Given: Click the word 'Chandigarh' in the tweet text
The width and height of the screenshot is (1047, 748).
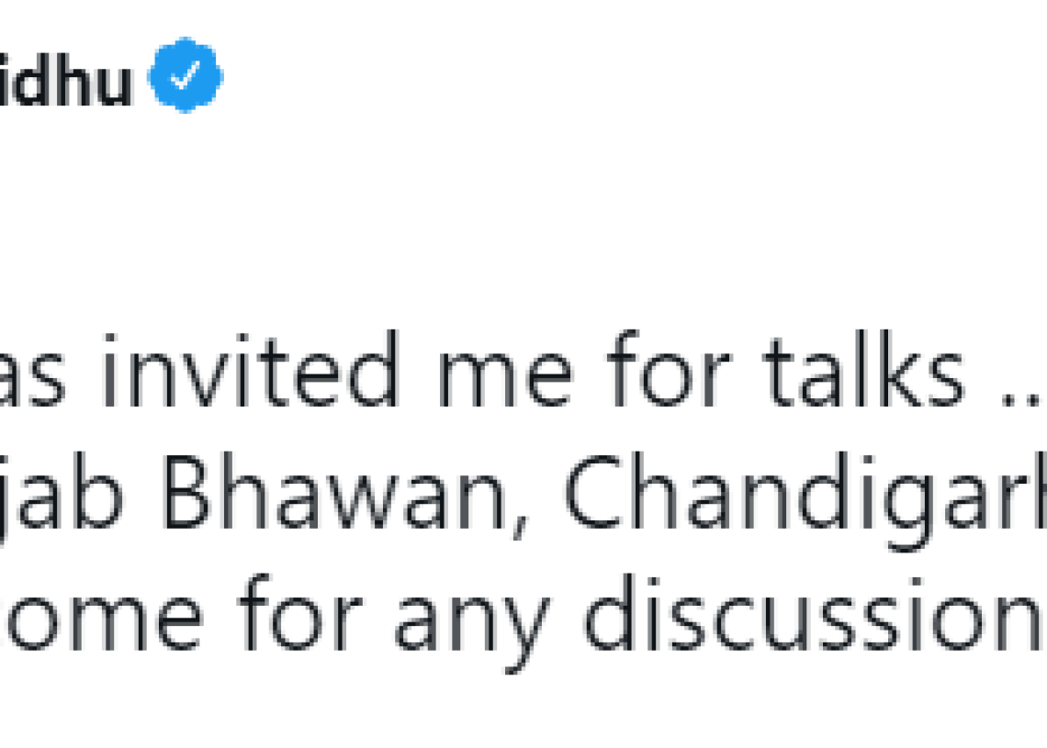Looking at the screenshot, I should pyautogui.click(x=805, y=501).
